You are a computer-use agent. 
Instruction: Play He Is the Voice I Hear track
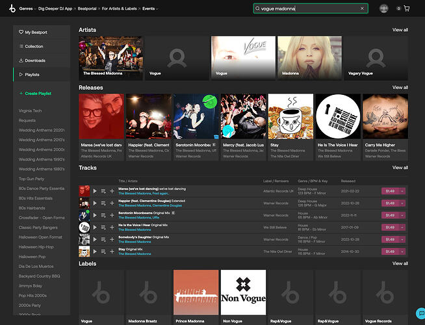[x=95, y=227]
